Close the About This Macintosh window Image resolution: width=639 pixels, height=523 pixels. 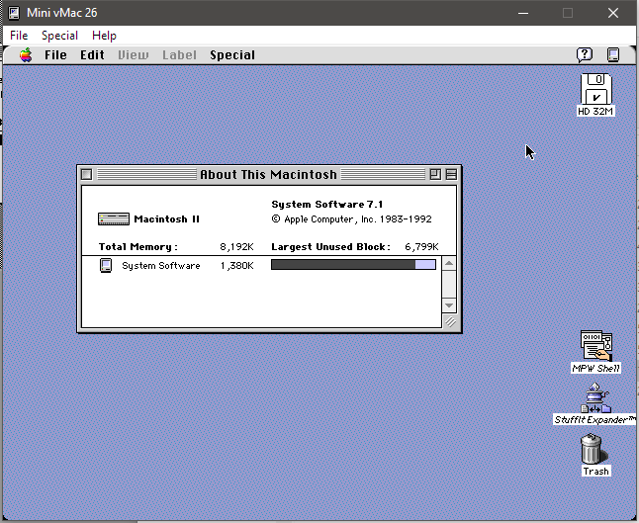(x=86, y=174)
